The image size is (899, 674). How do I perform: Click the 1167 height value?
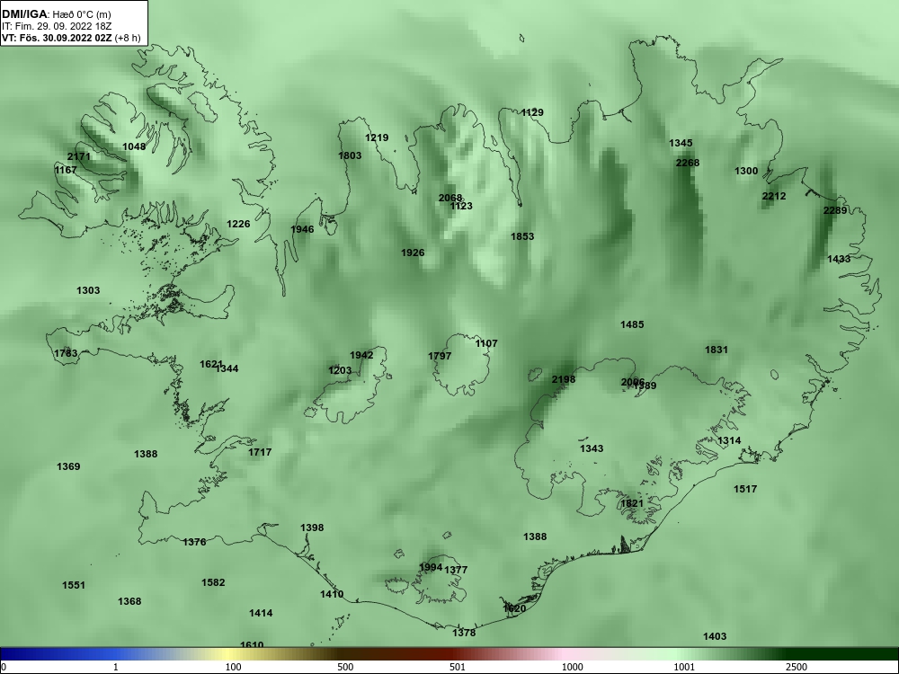point(66,170)
